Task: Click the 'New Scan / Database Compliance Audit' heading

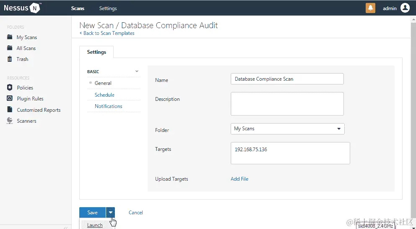Action: pyautogui.click(x=148, y=25)
